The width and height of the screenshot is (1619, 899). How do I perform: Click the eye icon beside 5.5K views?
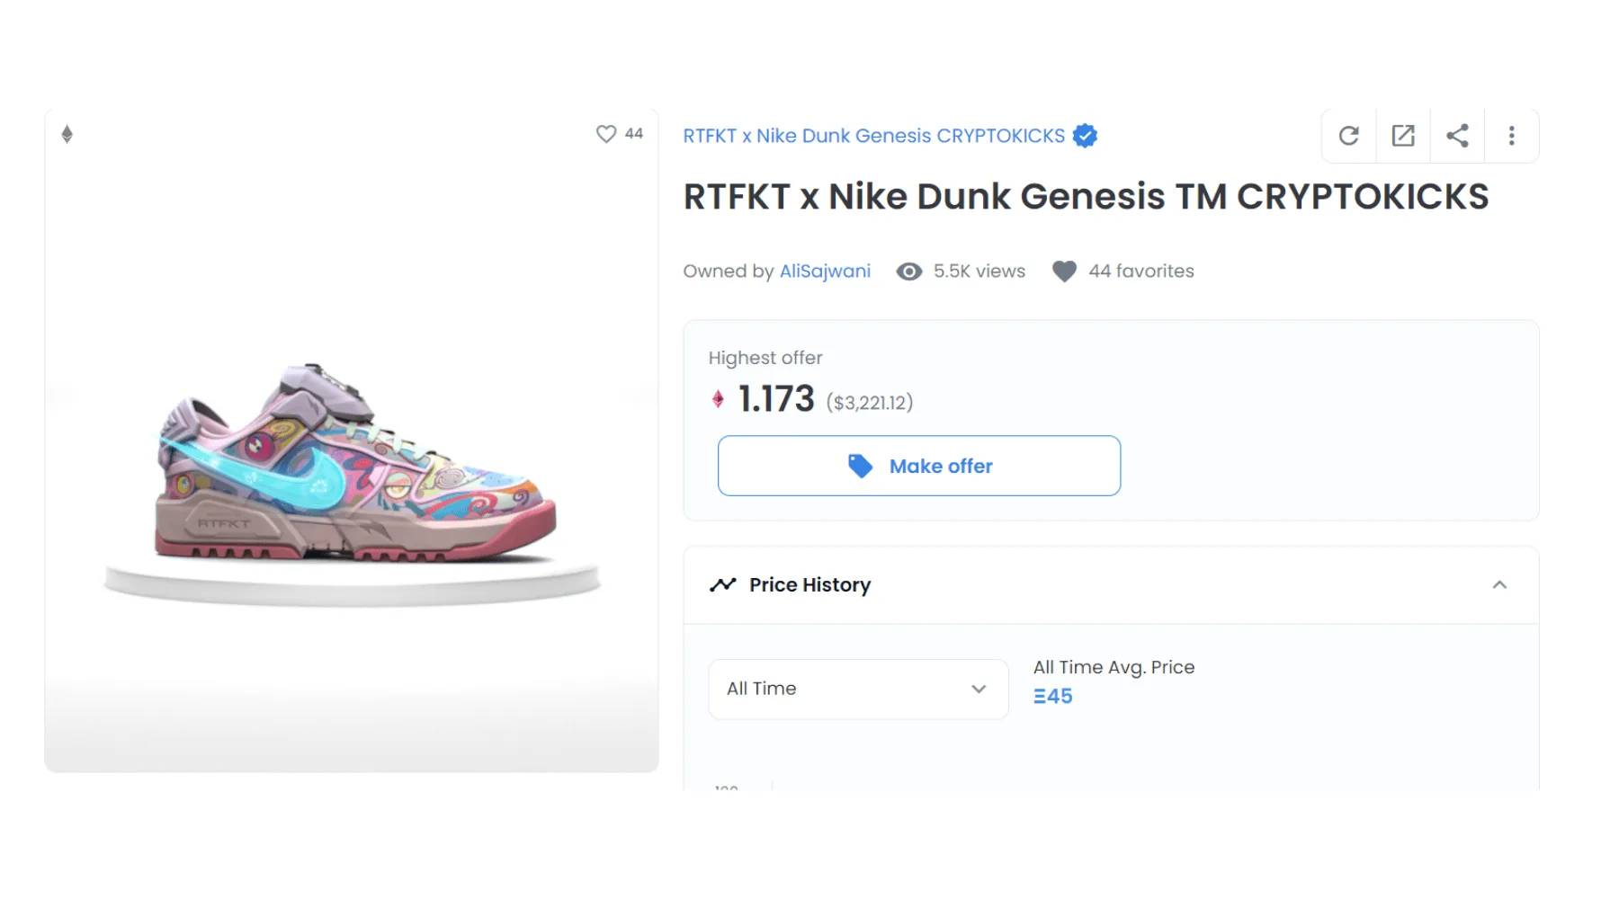[x=909, y=271]
